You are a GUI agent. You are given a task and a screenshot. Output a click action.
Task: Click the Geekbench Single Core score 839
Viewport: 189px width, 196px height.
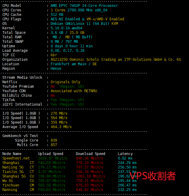click(54, 140)
